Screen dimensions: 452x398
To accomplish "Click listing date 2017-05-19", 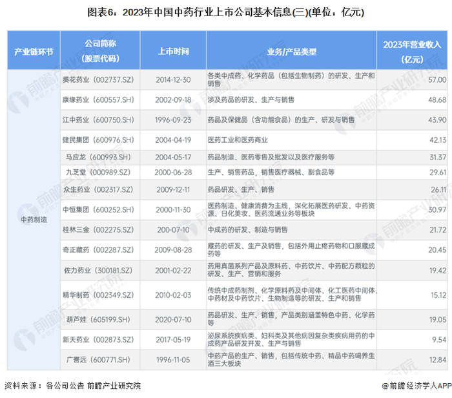I will [x=173, y=340].
